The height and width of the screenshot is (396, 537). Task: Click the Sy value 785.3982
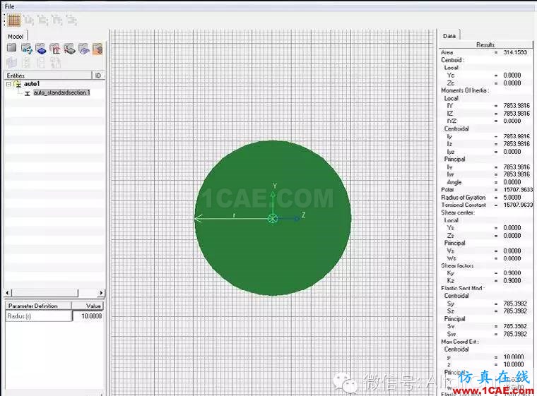coord(515,304)
